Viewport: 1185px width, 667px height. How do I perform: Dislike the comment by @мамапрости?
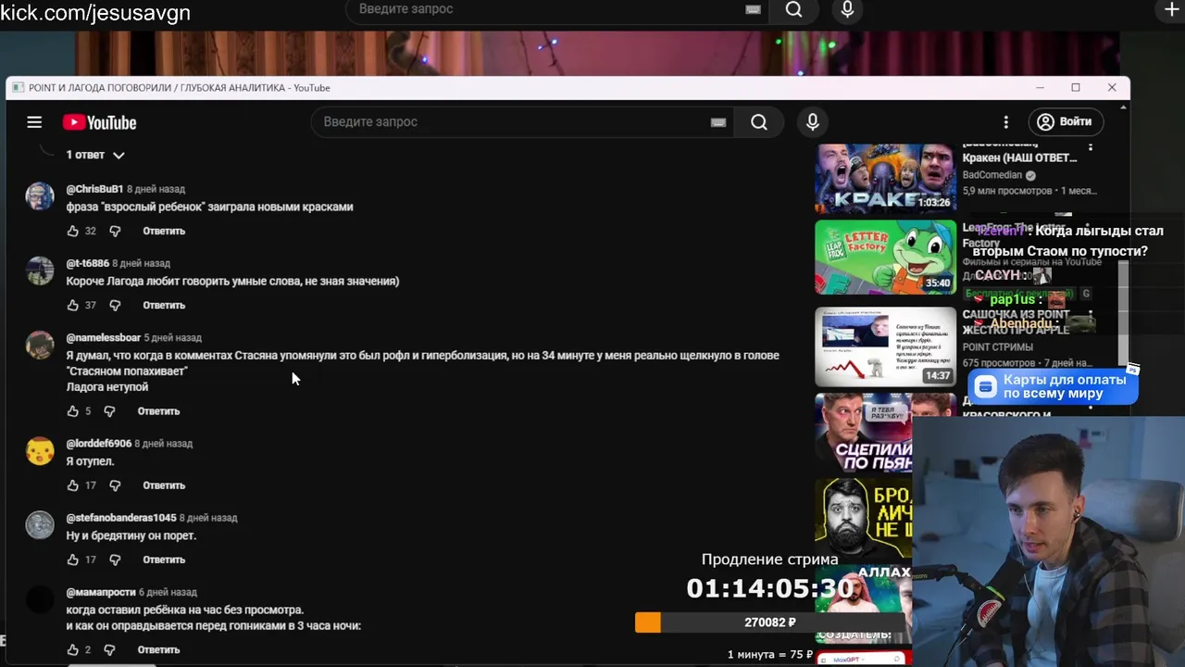(109, 649)
